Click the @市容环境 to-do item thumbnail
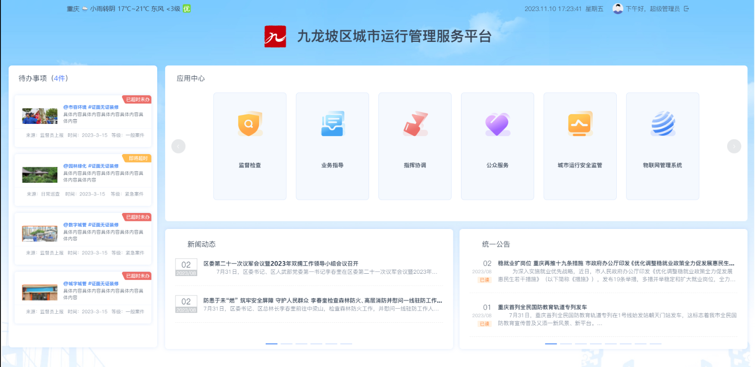The height and width of the screenshot is (367, 755). 40,116
